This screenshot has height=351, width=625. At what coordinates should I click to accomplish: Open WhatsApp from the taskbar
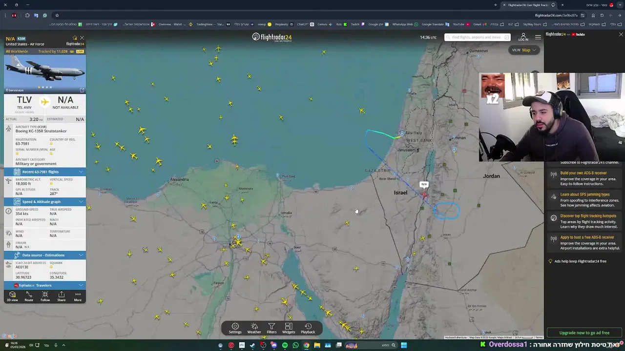[295, 345]
